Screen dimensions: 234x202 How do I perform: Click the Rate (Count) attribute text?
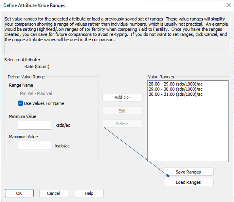[x=37, y=66]
